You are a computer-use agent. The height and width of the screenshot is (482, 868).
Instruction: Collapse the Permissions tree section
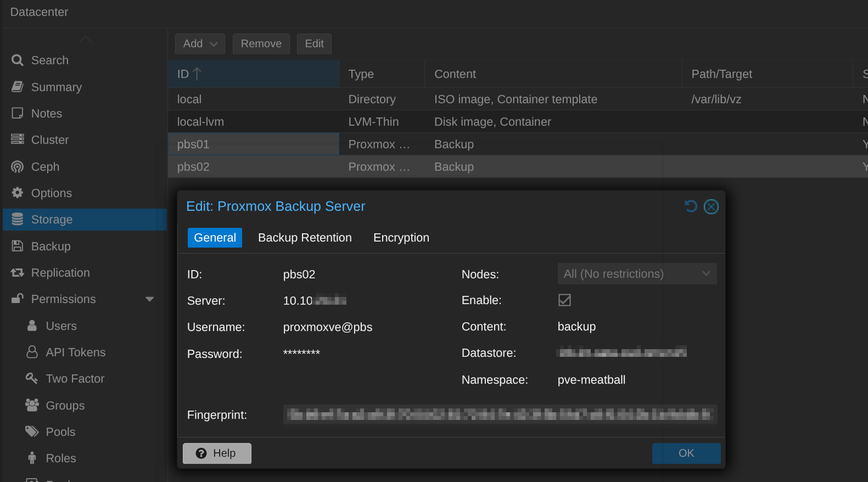(x=149, y=299)
